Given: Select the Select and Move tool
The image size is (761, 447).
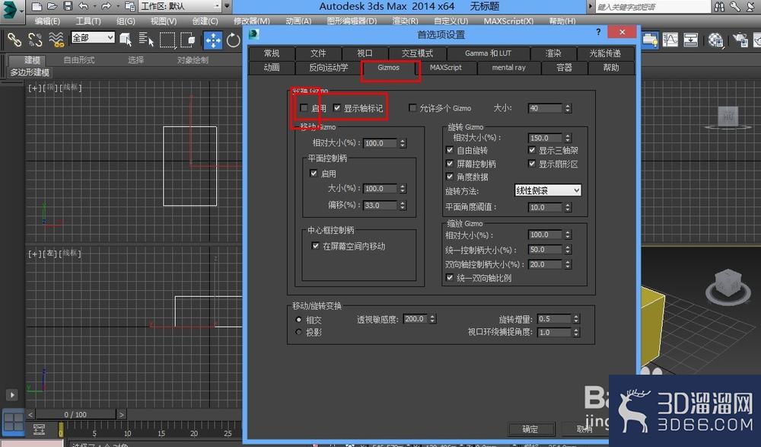Looking at the screenshot, I should 212,40.
